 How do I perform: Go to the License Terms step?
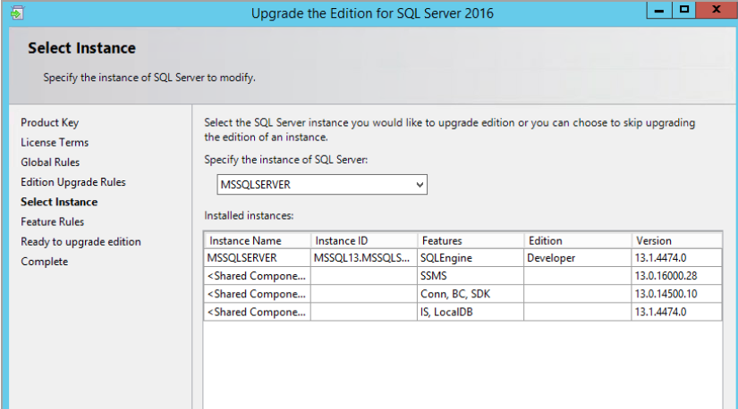click(55, 143)
